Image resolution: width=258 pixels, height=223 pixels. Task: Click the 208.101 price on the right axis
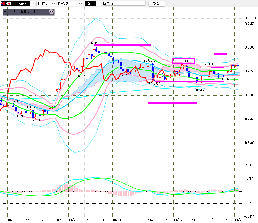250,18
